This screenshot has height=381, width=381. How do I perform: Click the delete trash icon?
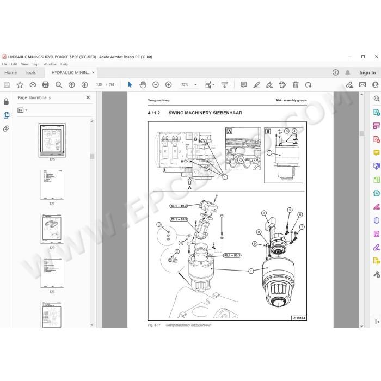pos(296,85)
